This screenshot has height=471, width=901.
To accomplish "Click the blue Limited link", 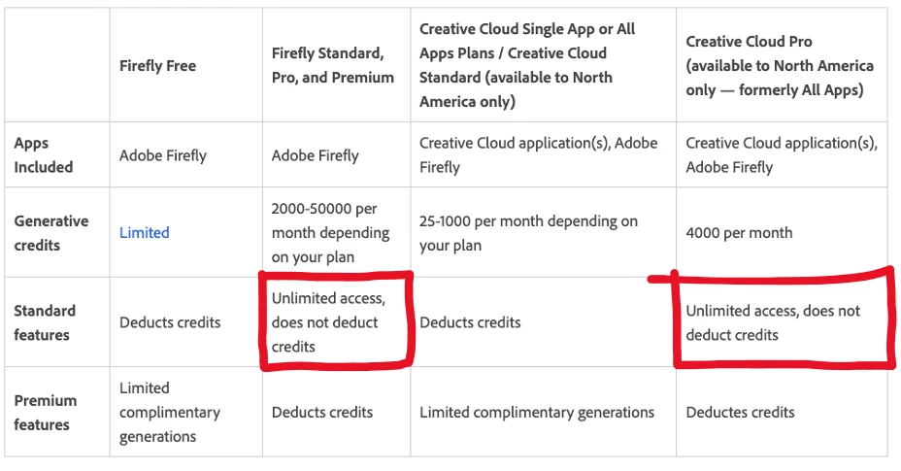I will coord(144,233).
